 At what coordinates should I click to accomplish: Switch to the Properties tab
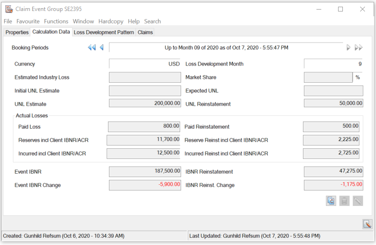coord(17,33)
